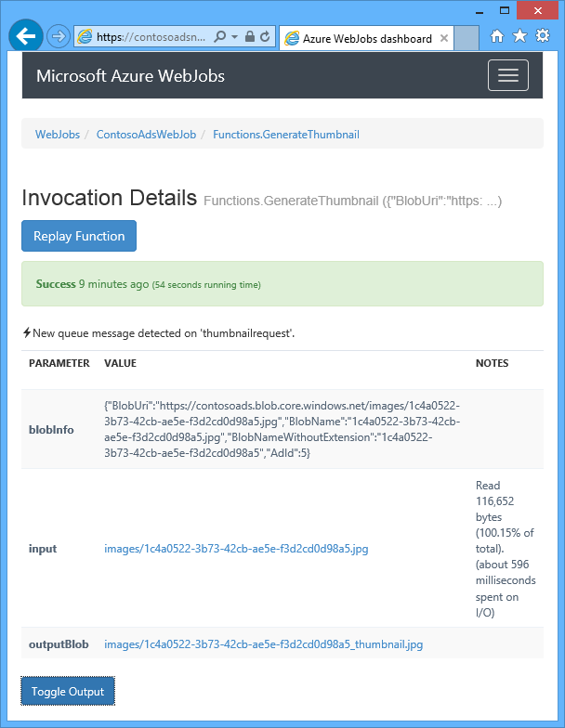Viewport: 565px width, 728px height.
Task: Open the ContosoAdsWebJob breadcrumb link
Action: pos(146,135)
